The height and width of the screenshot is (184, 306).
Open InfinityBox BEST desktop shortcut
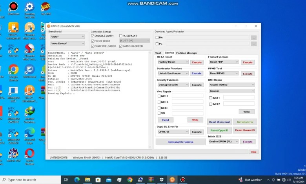pyautogui.click(x=13, y=94)
